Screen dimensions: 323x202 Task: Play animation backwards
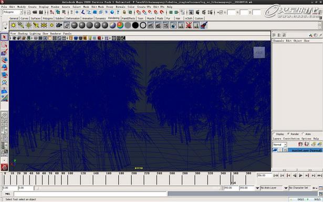(x=295, y=175)
